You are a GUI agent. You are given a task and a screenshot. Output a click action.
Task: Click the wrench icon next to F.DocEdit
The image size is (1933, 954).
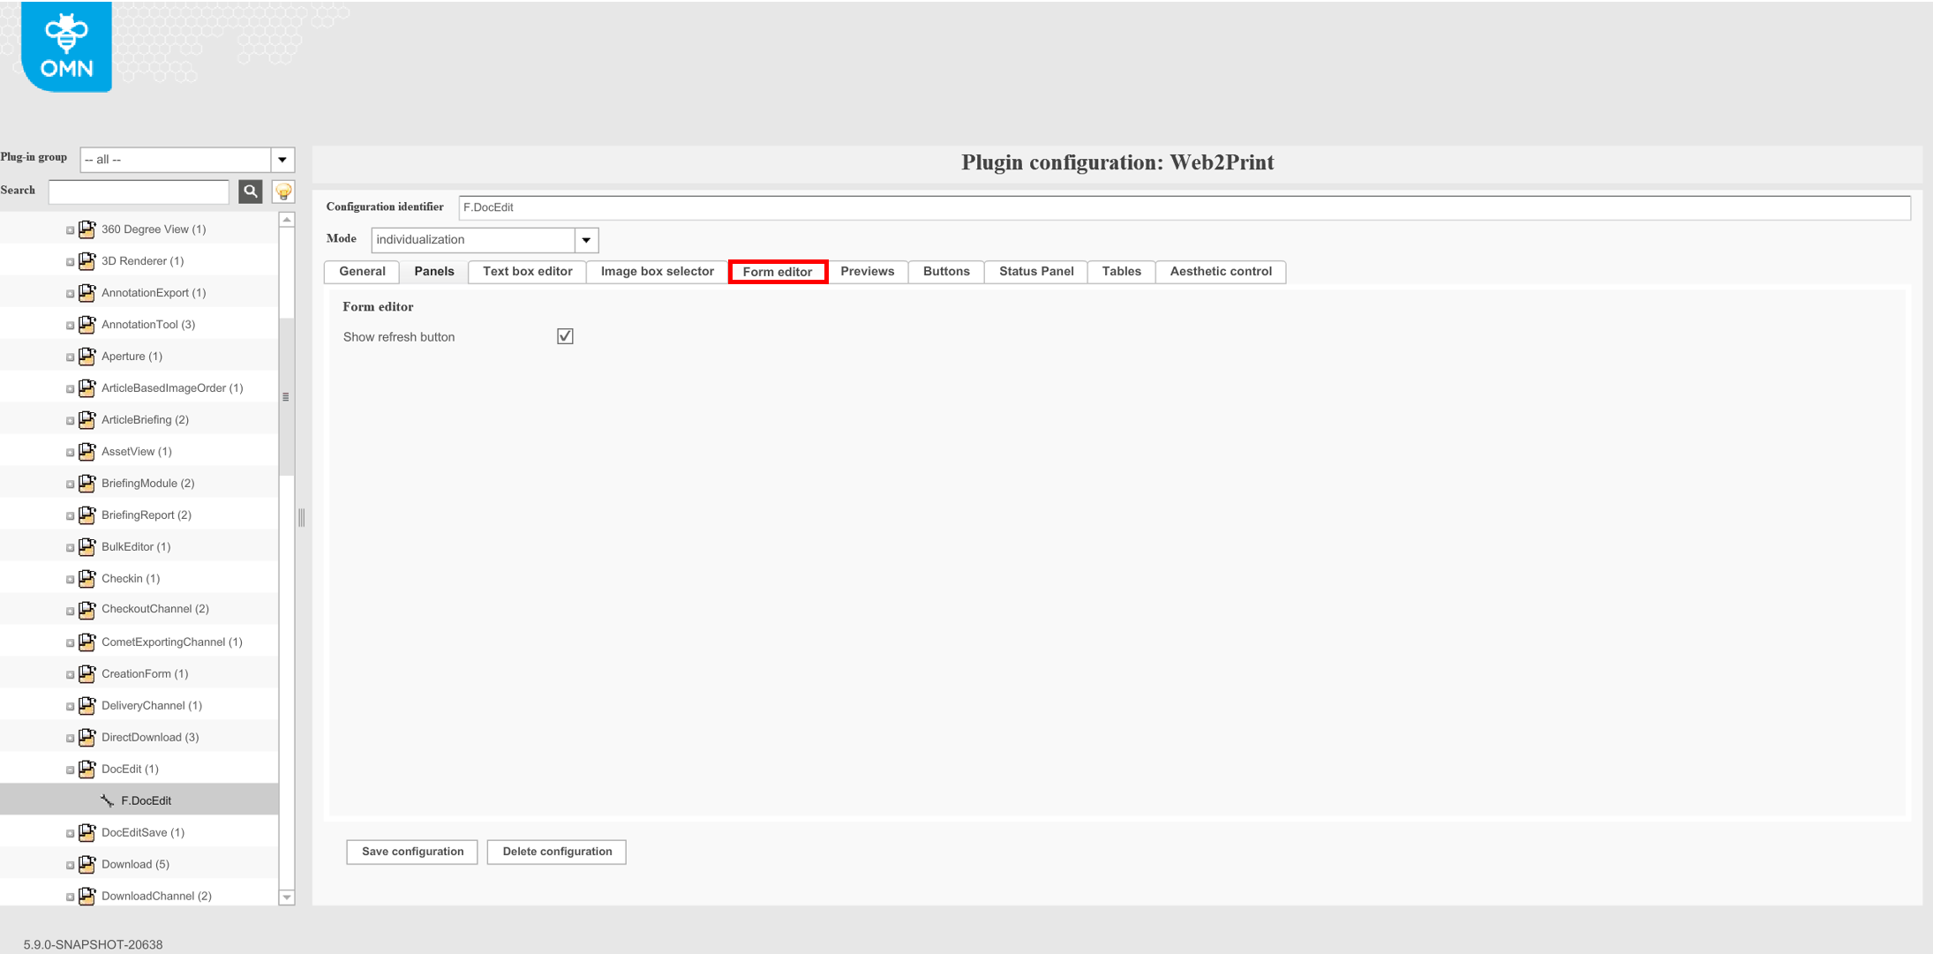coord(108,800)
